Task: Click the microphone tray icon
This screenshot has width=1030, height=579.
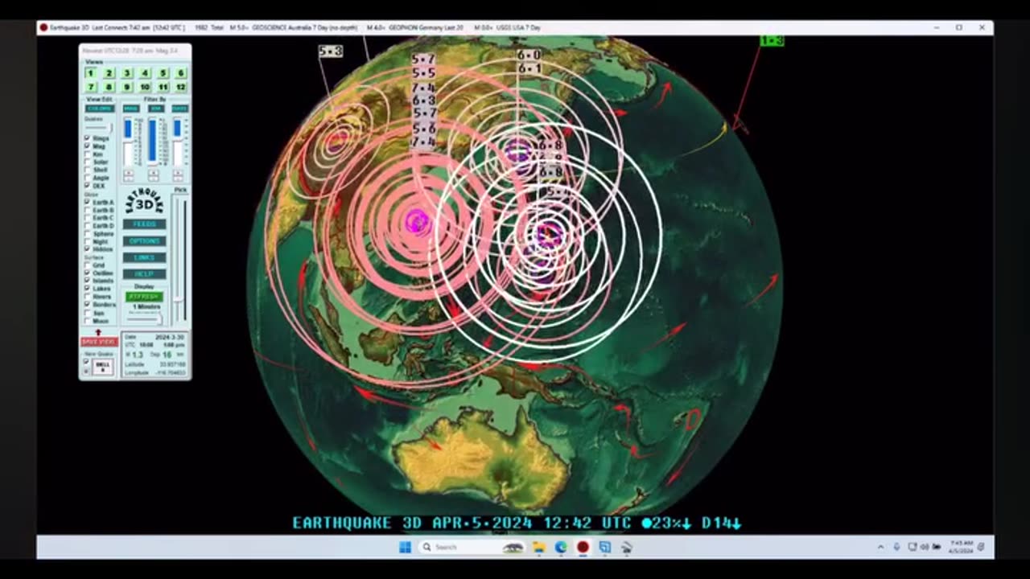Action: coord(896,548)
